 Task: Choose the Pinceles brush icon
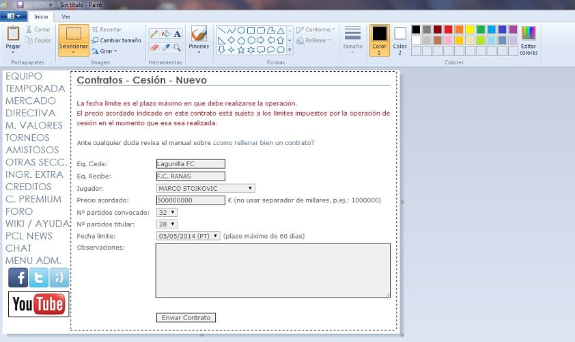tap(199, 34)
